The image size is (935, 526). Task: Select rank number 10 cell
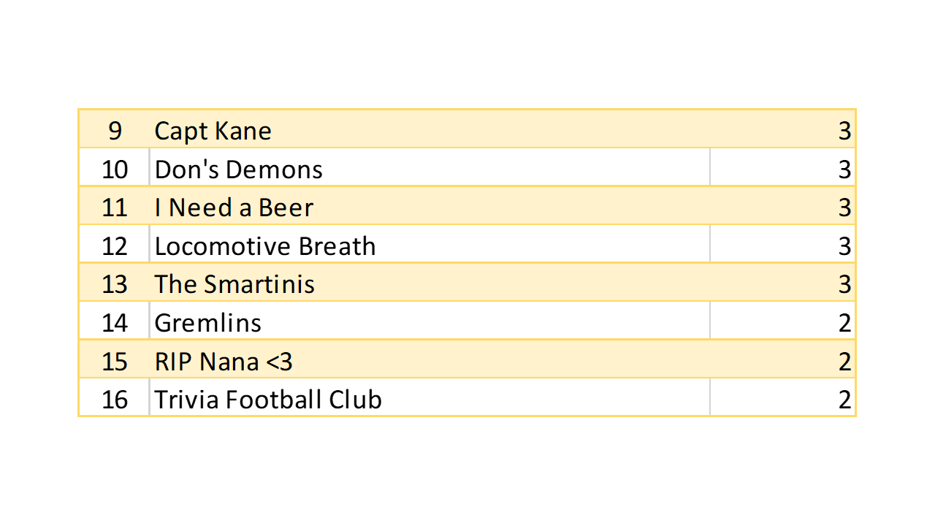(x=115, y=169)
